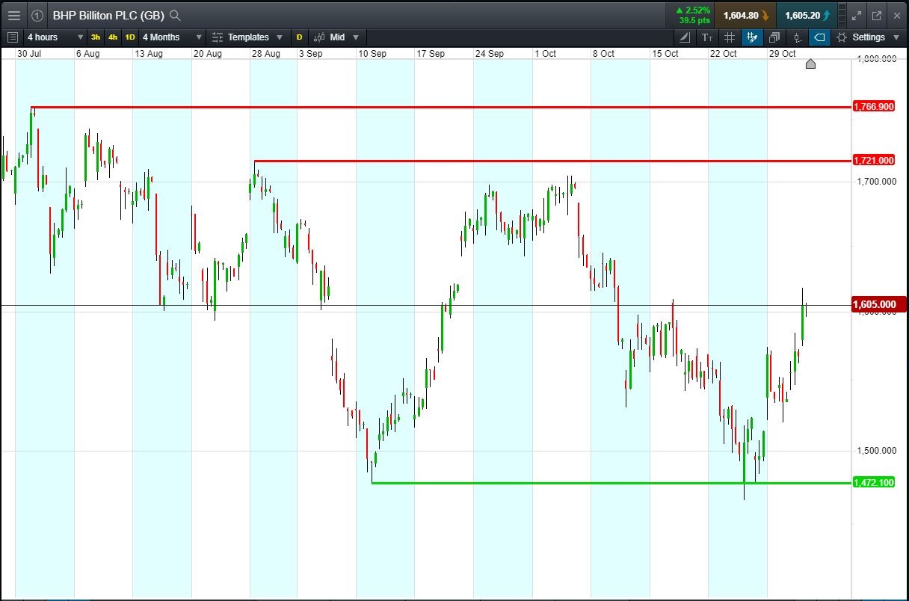Select the 3h quick interval
Image resolution: width=909 pixels, height=601 pixels.
point(96,37)
